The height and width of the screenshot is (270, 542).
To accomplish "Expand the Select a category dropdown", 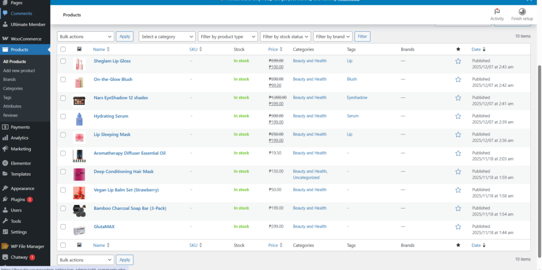I will (x=167, y=37).
